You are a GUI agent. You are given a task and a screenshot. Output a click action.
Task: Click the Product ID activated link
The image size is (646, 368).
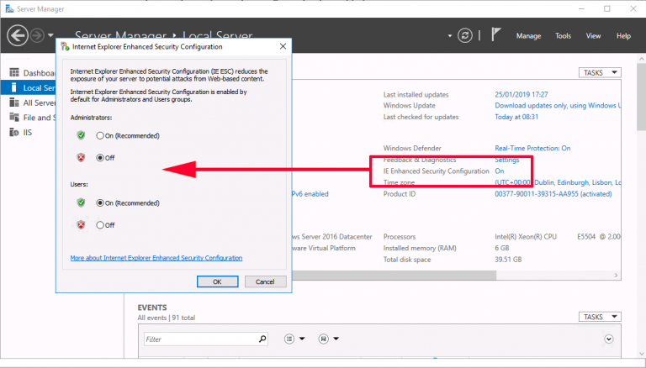pyautogui.click(x=553, y=194)
